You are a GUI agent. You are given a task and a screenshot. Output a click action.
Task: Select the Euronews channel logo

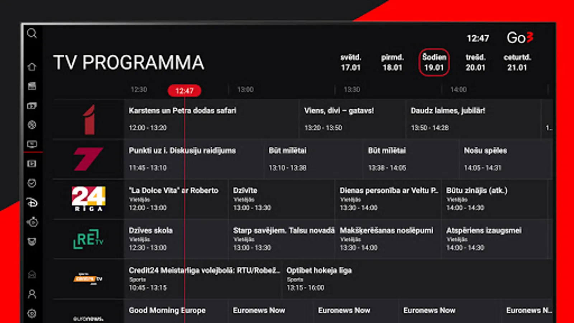click(88, 319)
